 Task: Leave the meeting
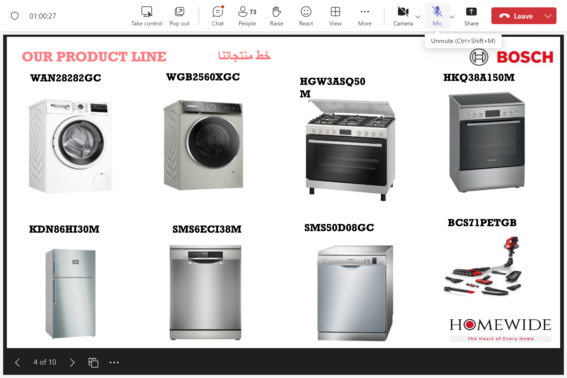click(x=516, y=16)
